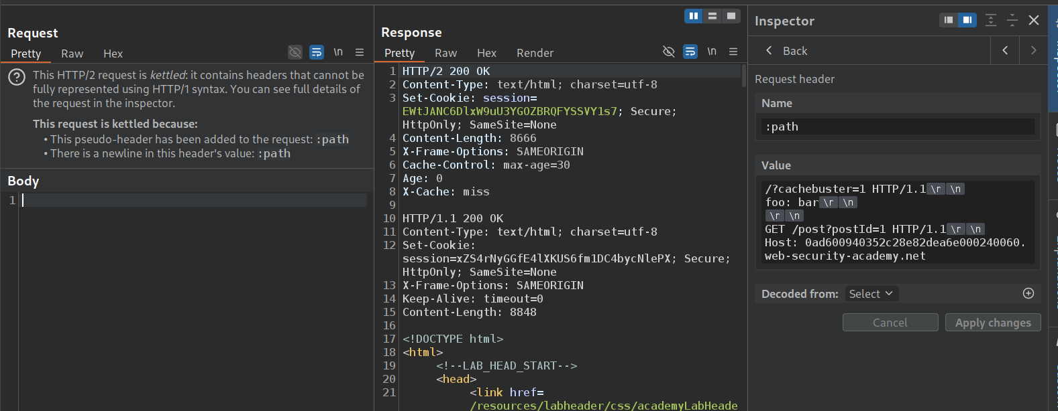Screen dimensions: 1058x411
Task: Open the Response panel hamburger options menu
Action: click(x=733, y=52)
